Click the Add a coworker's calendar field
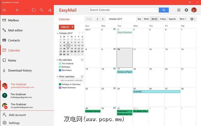This screenshot has width=201, height=126. pos(71,81)
